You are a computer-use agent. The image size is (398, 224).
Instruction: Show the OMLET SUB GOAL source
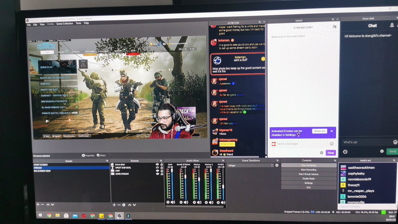click(x=157, y=167)
